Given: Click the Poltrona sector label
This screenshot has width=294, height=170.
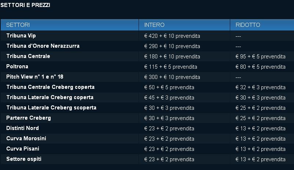Looking at the screenshot, I should pyautogui.click(x=17, y=66).
